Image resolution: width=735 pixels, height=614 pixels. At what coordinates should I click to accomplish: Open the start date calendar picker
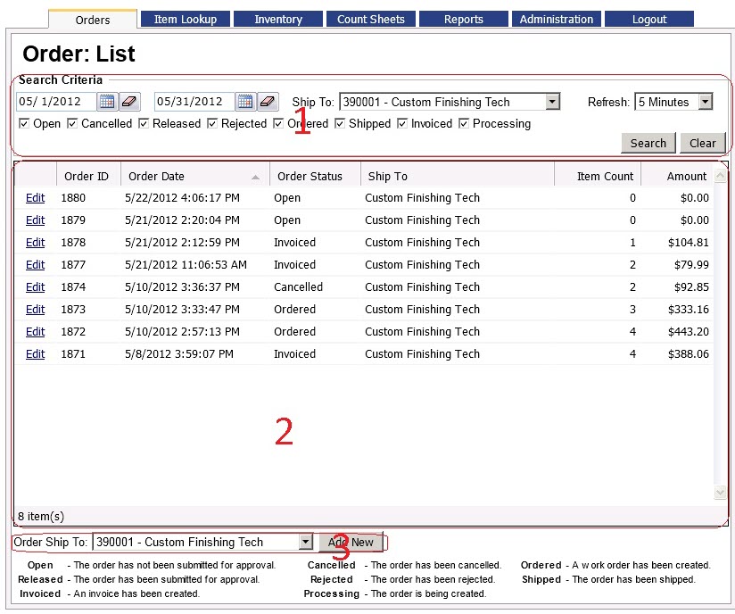pos(107,102)
